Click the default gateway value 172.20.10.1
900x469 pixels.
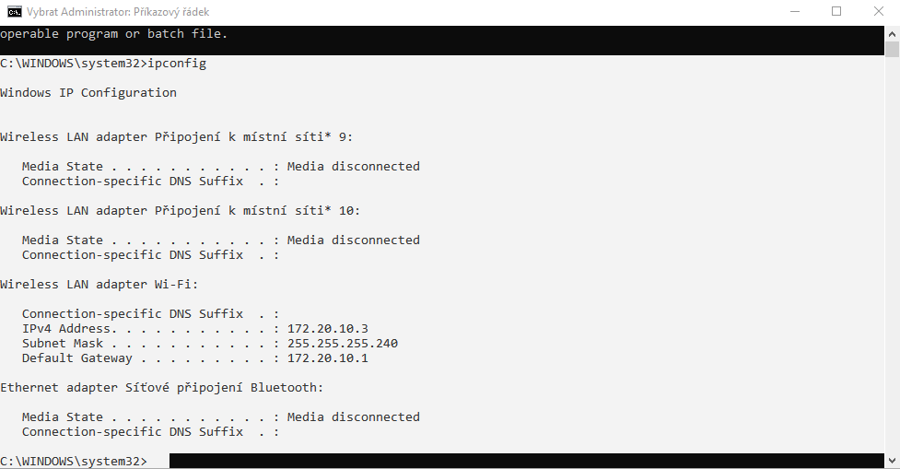coord(327,358)
